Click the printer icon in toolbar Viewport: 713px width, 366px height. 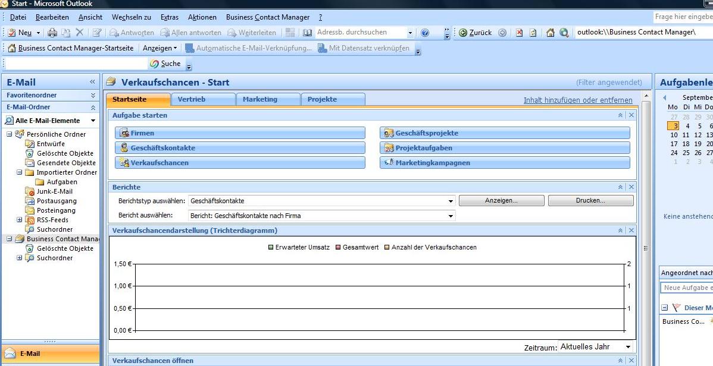click(x=53, y=33)
